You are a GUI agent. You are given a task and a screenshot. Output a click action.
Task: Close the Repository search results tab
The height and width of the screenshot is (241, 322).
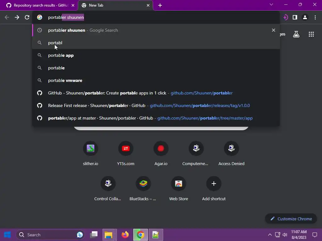(73, 5)
